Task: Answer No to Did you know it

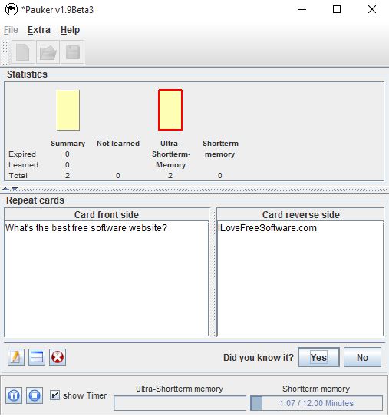Action: 362,357
